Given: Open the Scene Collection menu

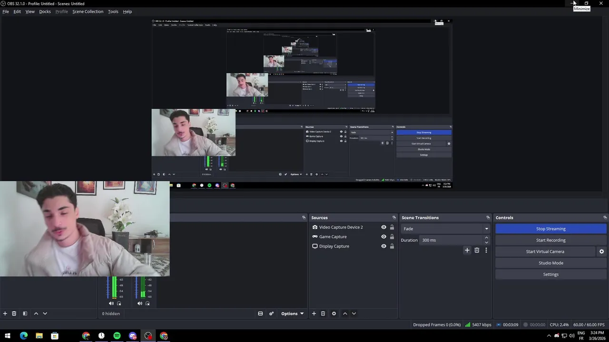Looking at the screenshot, I should (88, 11).
